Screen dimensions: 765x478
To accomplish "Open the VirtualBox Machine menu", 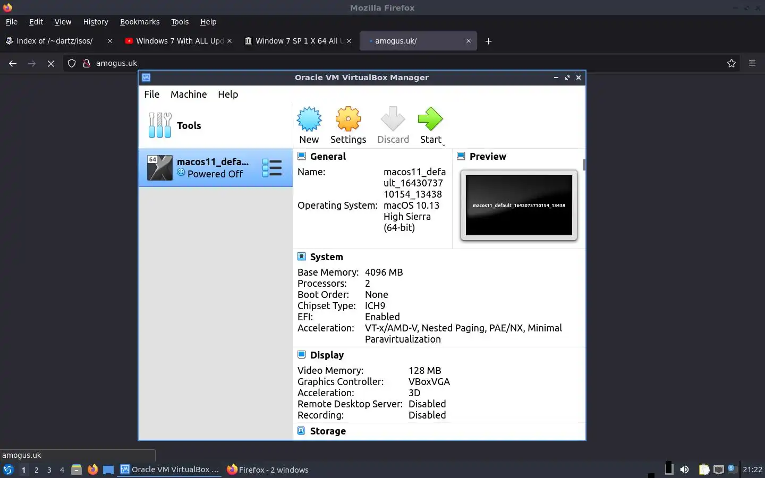I will 189,94.
